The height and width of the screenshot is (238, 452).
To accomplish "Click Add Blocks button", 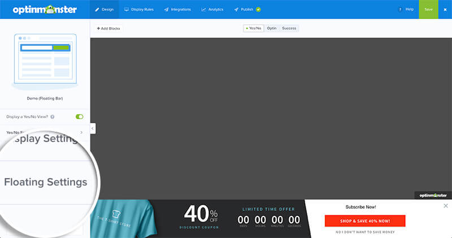I will pyautogui.click(x=108, y=28).
